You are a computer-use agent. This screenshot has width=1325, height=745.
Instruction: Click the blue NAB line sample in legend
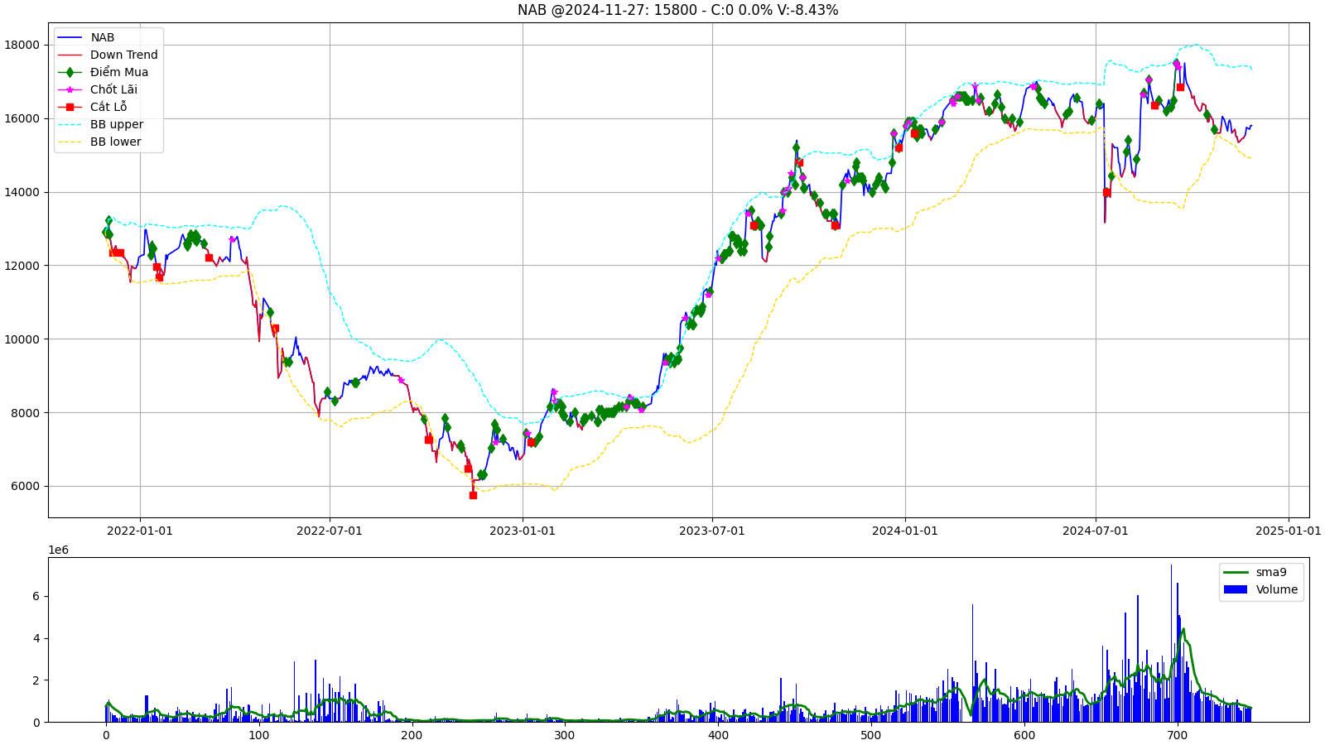[x=70, y=37]
